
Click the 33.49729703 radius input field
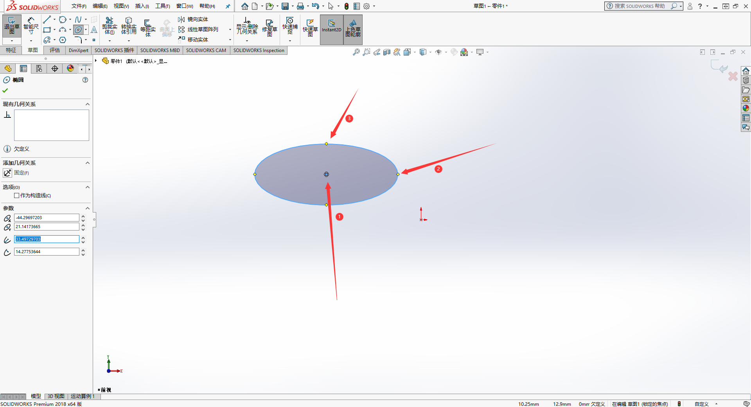(47, 239)
